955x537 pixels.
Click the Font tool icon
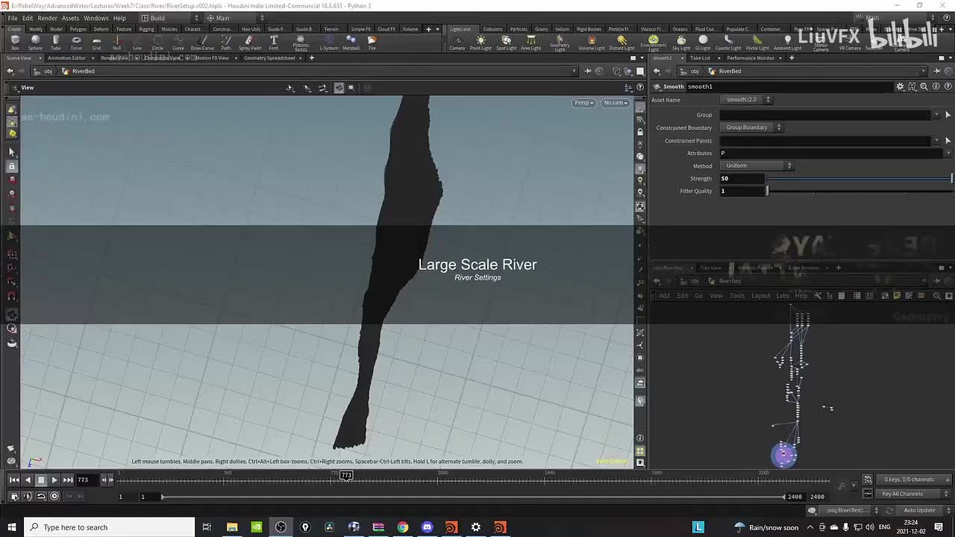pyautogui.click(x=274, y=42)
